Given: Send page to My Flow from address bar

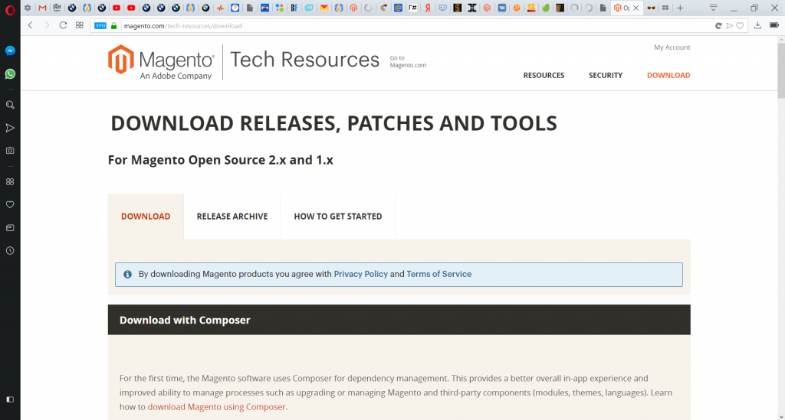Looking at the screenshot, I should click(x=730, y=26).
